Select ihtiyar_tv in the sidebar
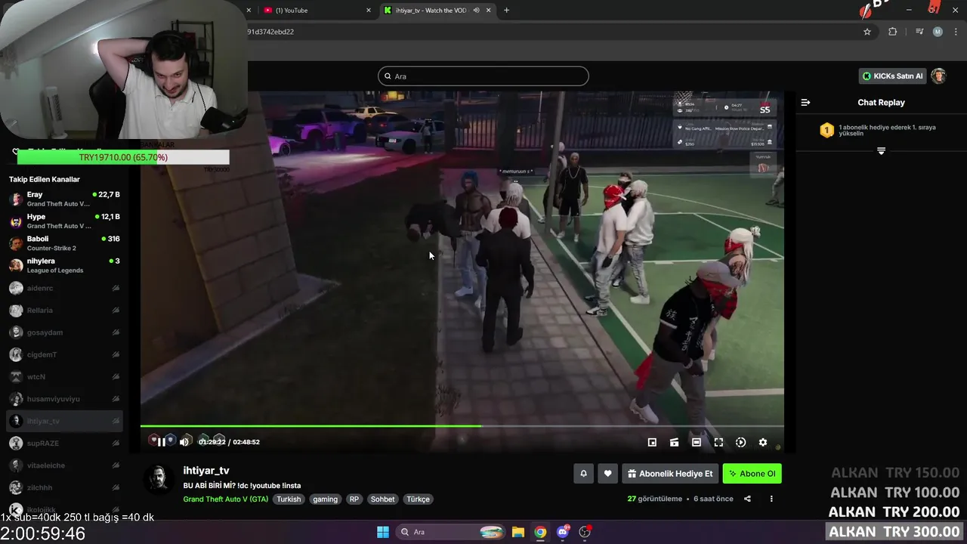 pos(65,421)
